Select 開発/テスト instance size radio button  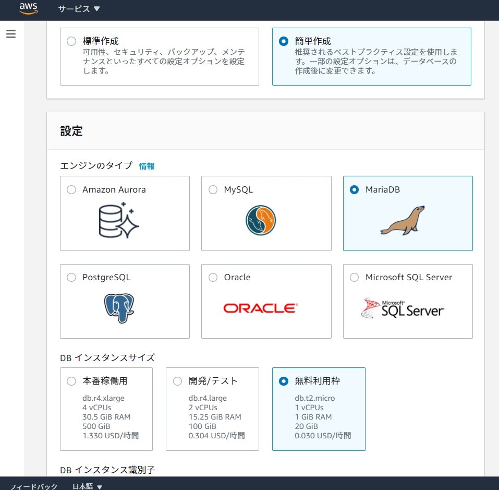[x=177, y=381]
